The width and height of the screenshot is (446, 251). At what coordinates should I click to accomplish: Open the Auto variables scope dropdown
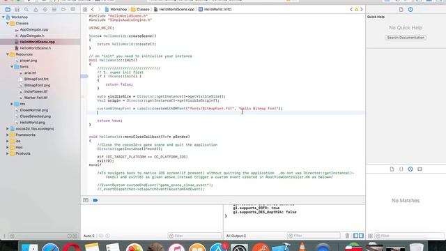pyautogui.click(x=89, y=236)
